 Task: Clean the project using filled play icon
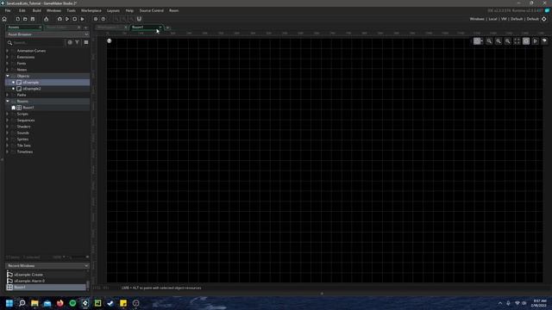83,19
